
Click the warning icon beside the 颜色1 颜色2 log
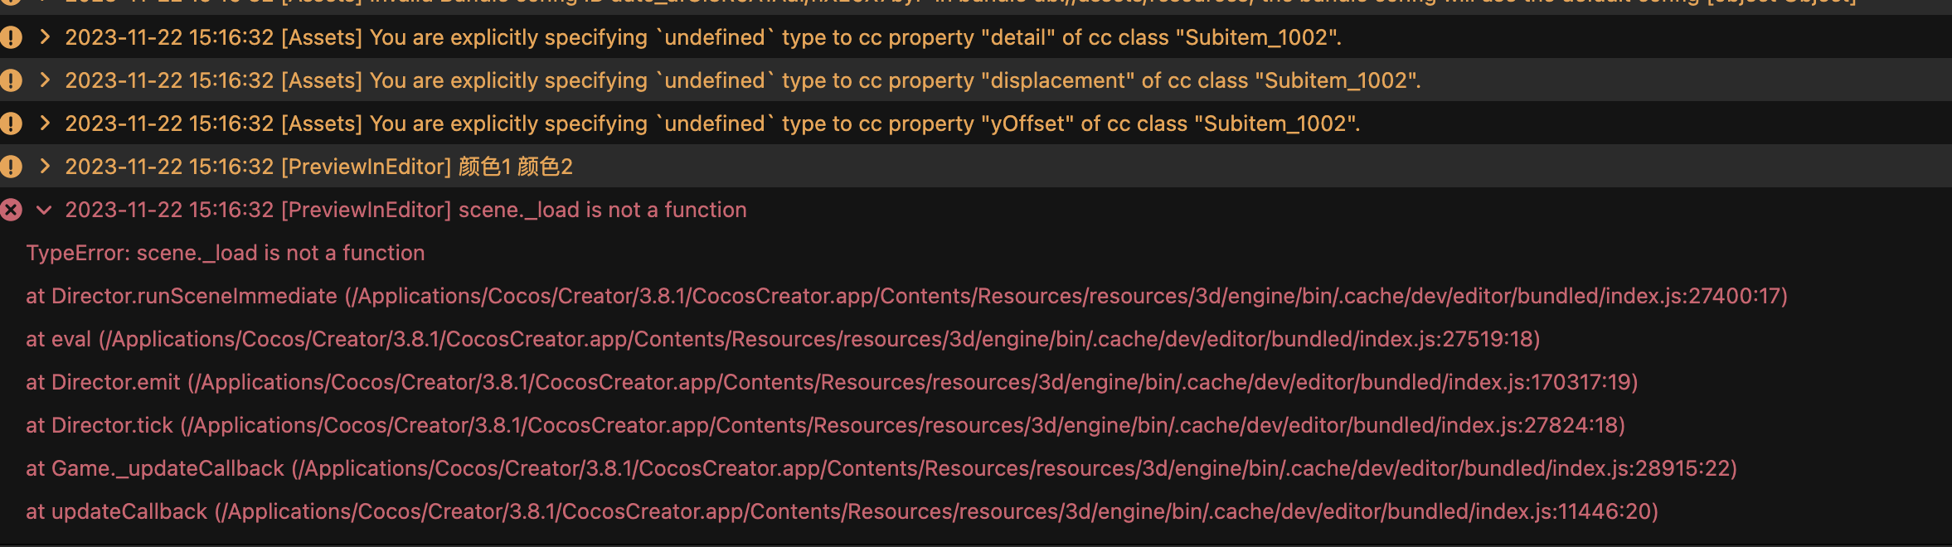point(11,167)
